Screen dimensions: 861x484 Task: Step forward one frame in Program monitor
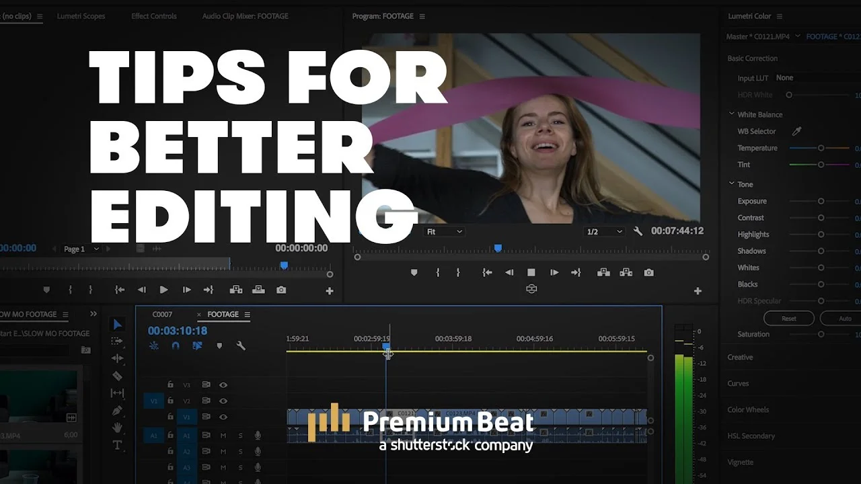click(554, 272)
